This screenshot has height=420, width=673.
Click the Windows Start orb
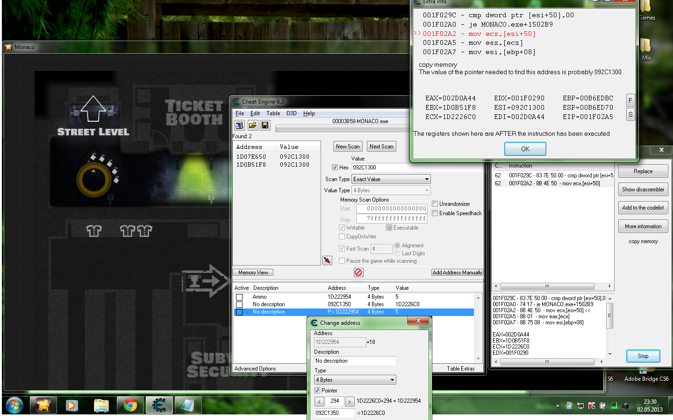[x=14, y=405]
